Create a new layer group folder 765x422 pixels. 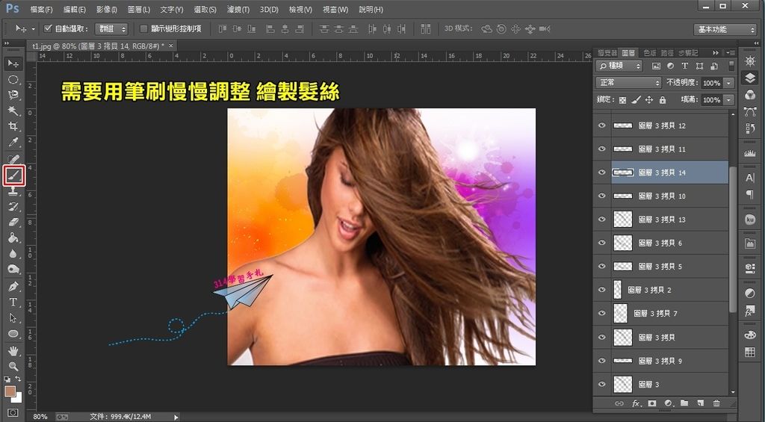(684, 403)
